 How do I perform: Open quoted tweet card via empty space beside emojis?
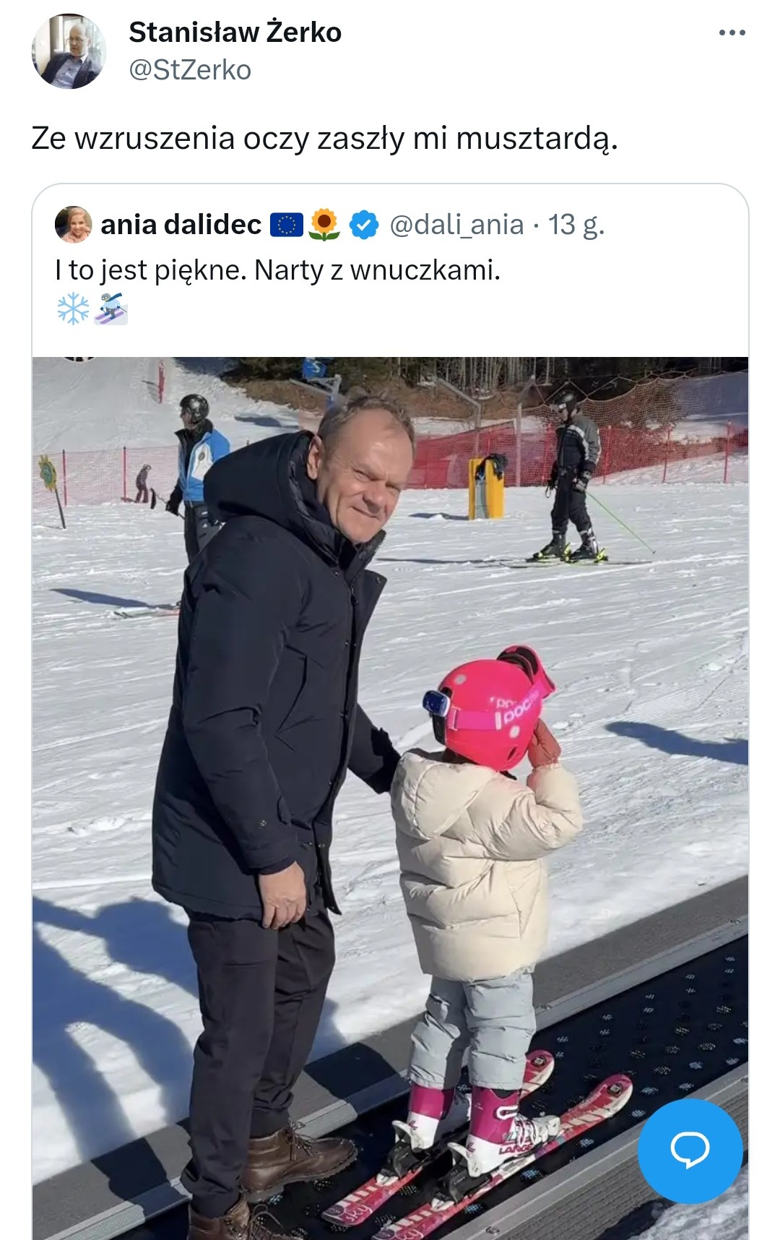coord(433,309)
